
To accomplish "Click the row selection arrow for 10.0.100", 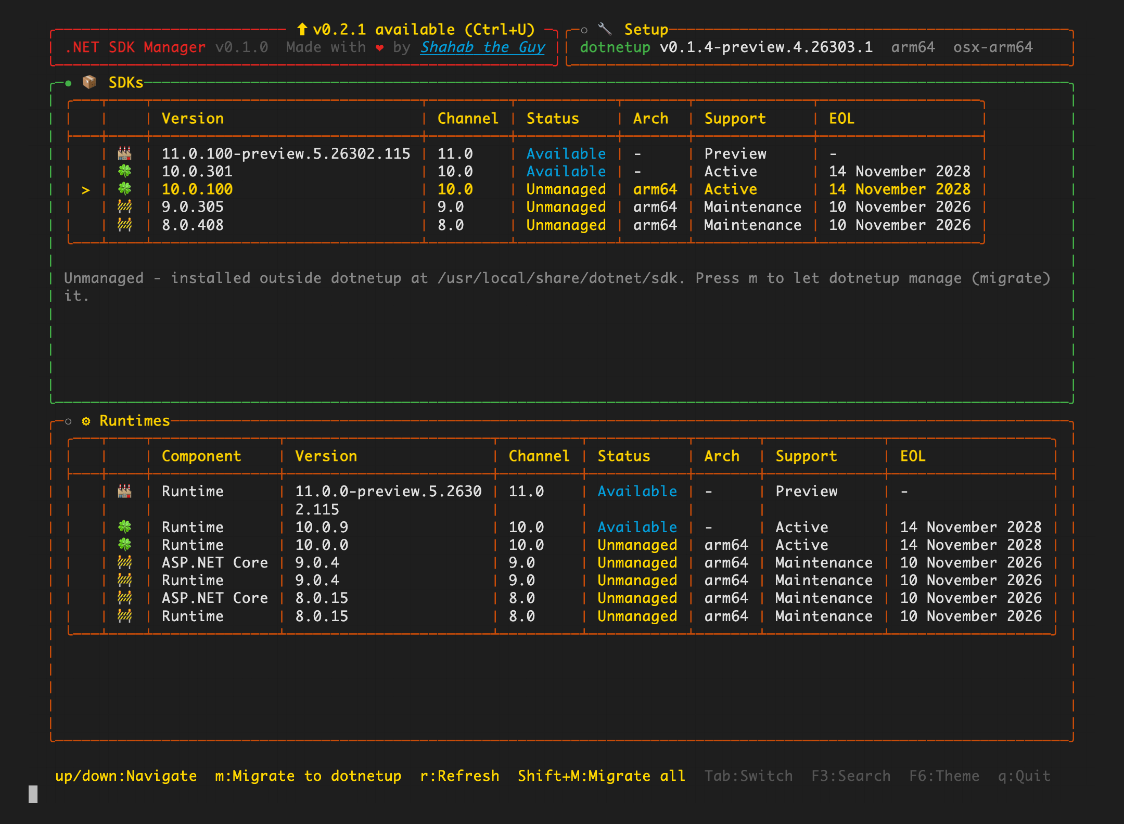I will [86, 190].
